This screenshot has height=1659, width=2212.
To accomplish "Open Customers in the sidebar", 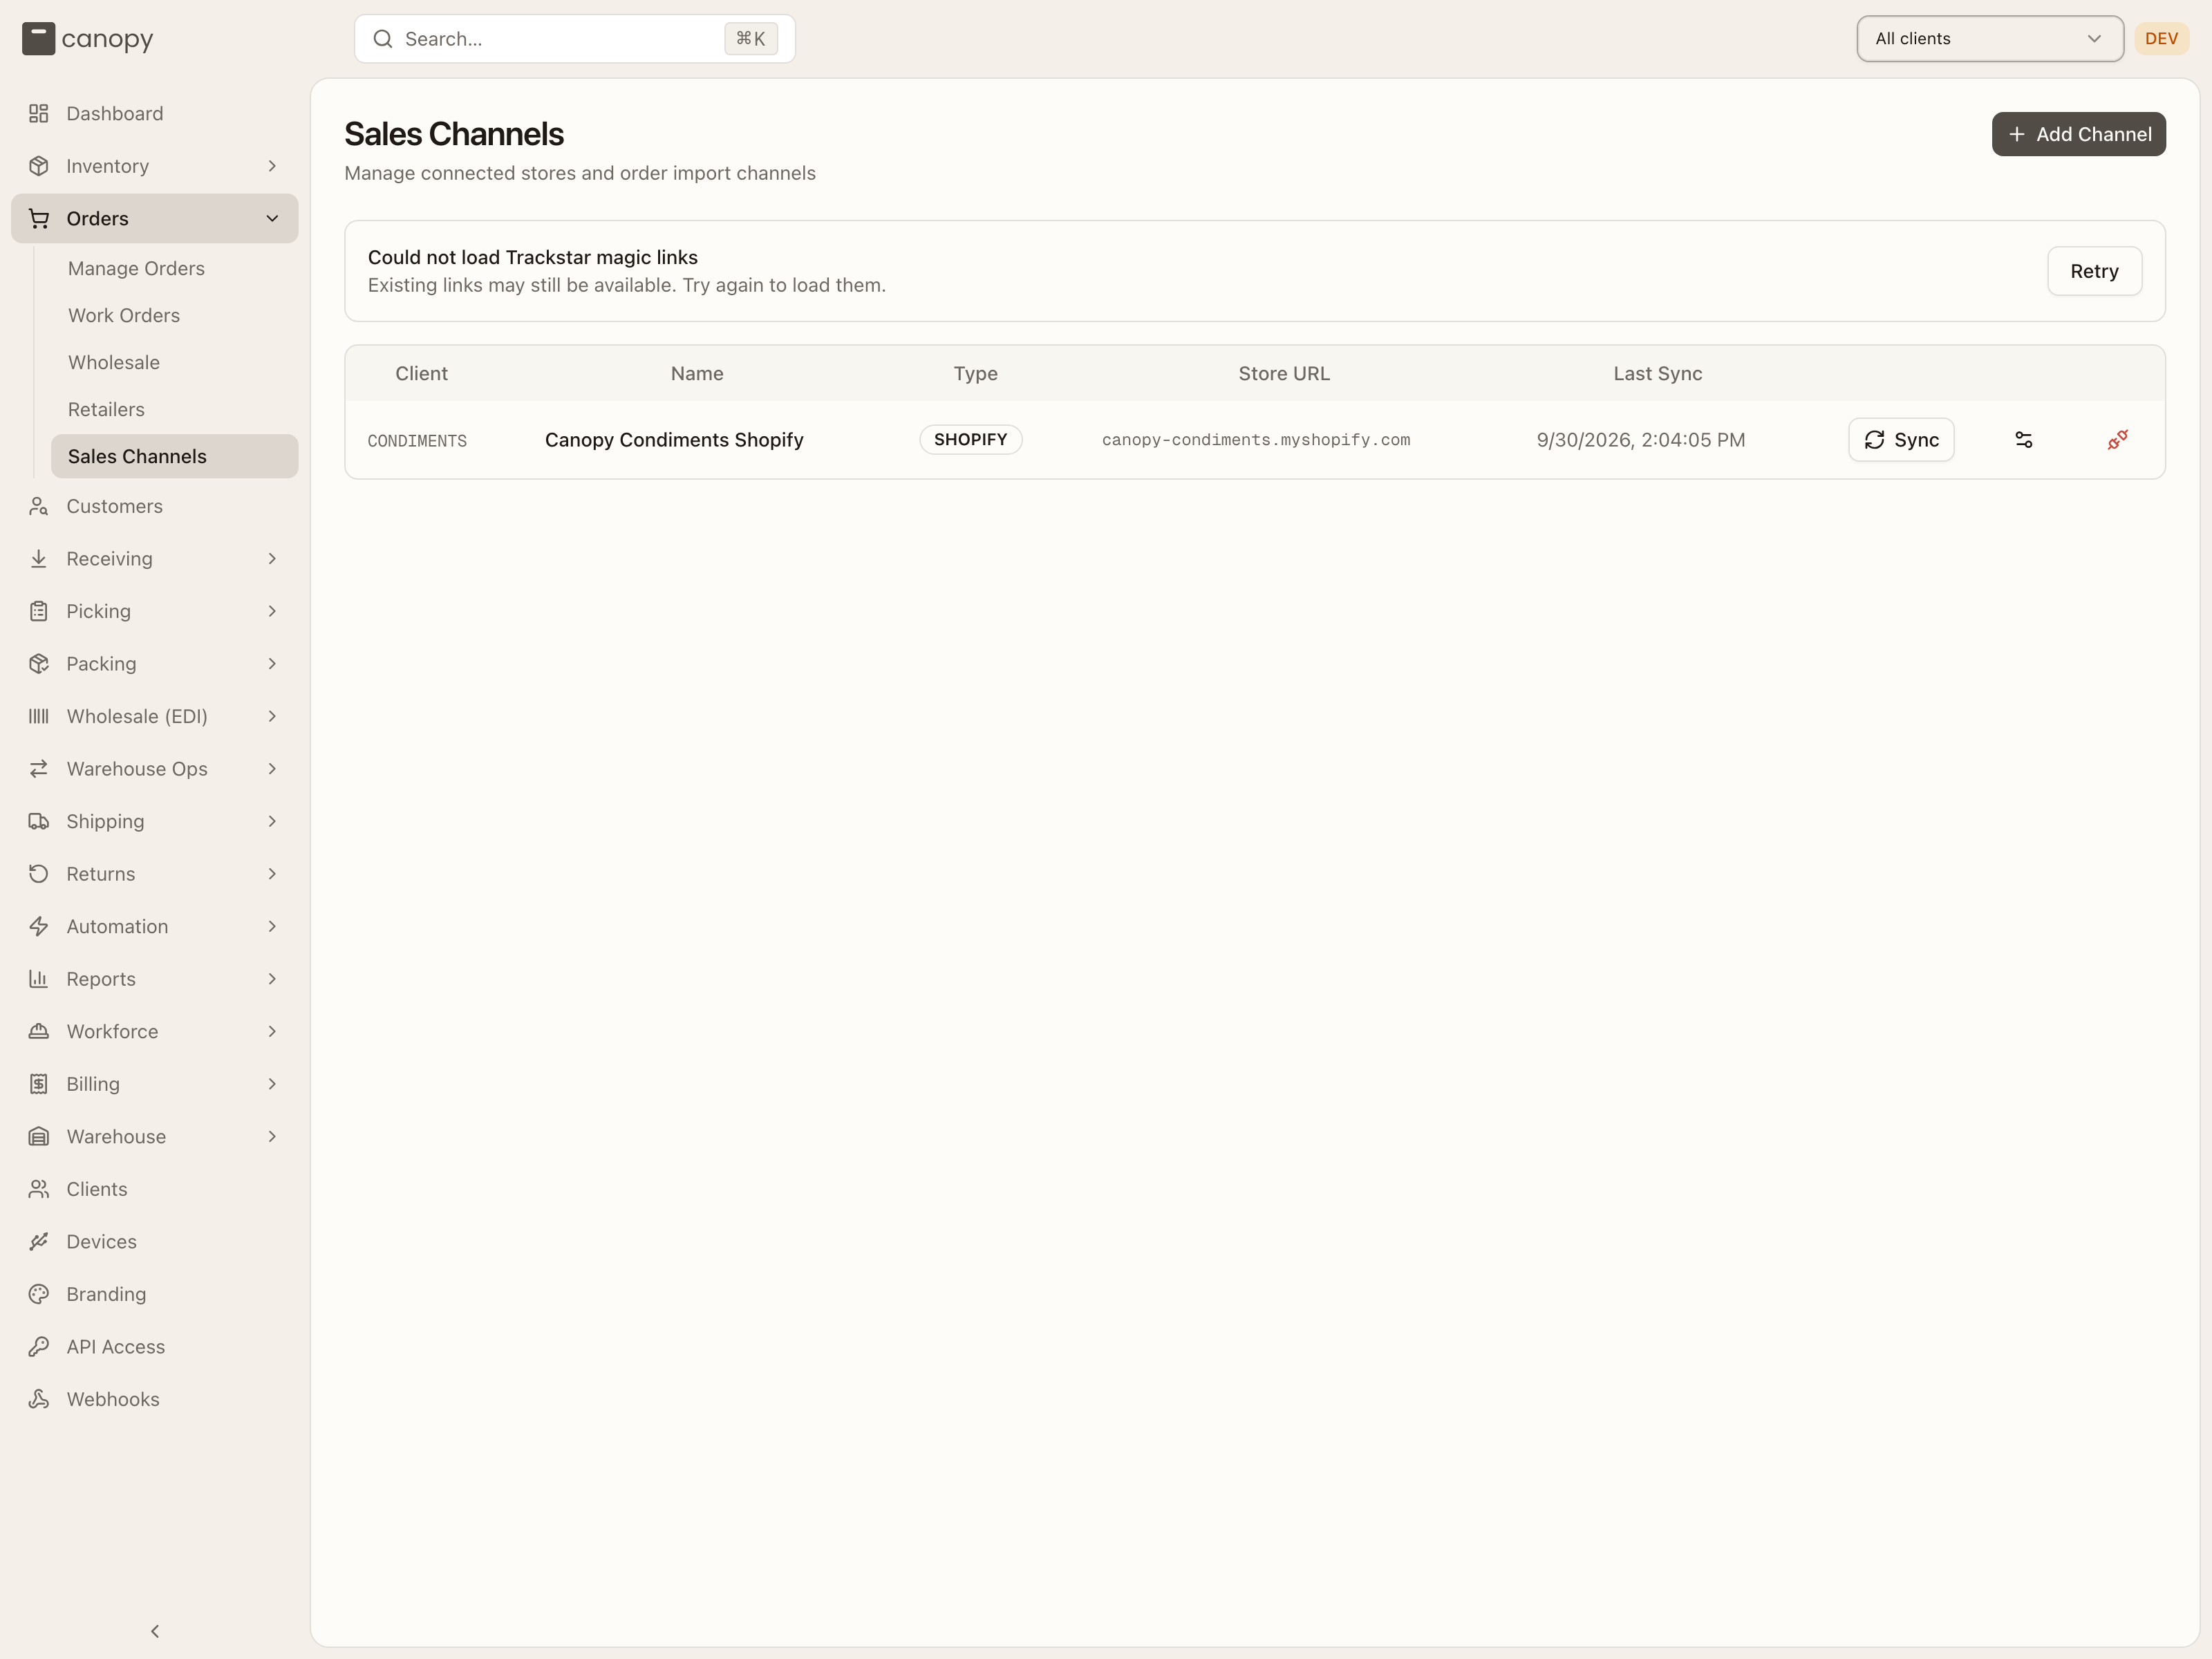I will 155,506.
